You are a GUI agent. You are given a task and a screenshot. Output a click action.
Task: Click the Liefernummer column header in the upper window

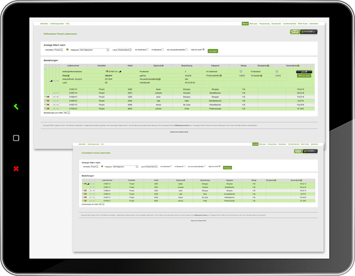[73, 66]
